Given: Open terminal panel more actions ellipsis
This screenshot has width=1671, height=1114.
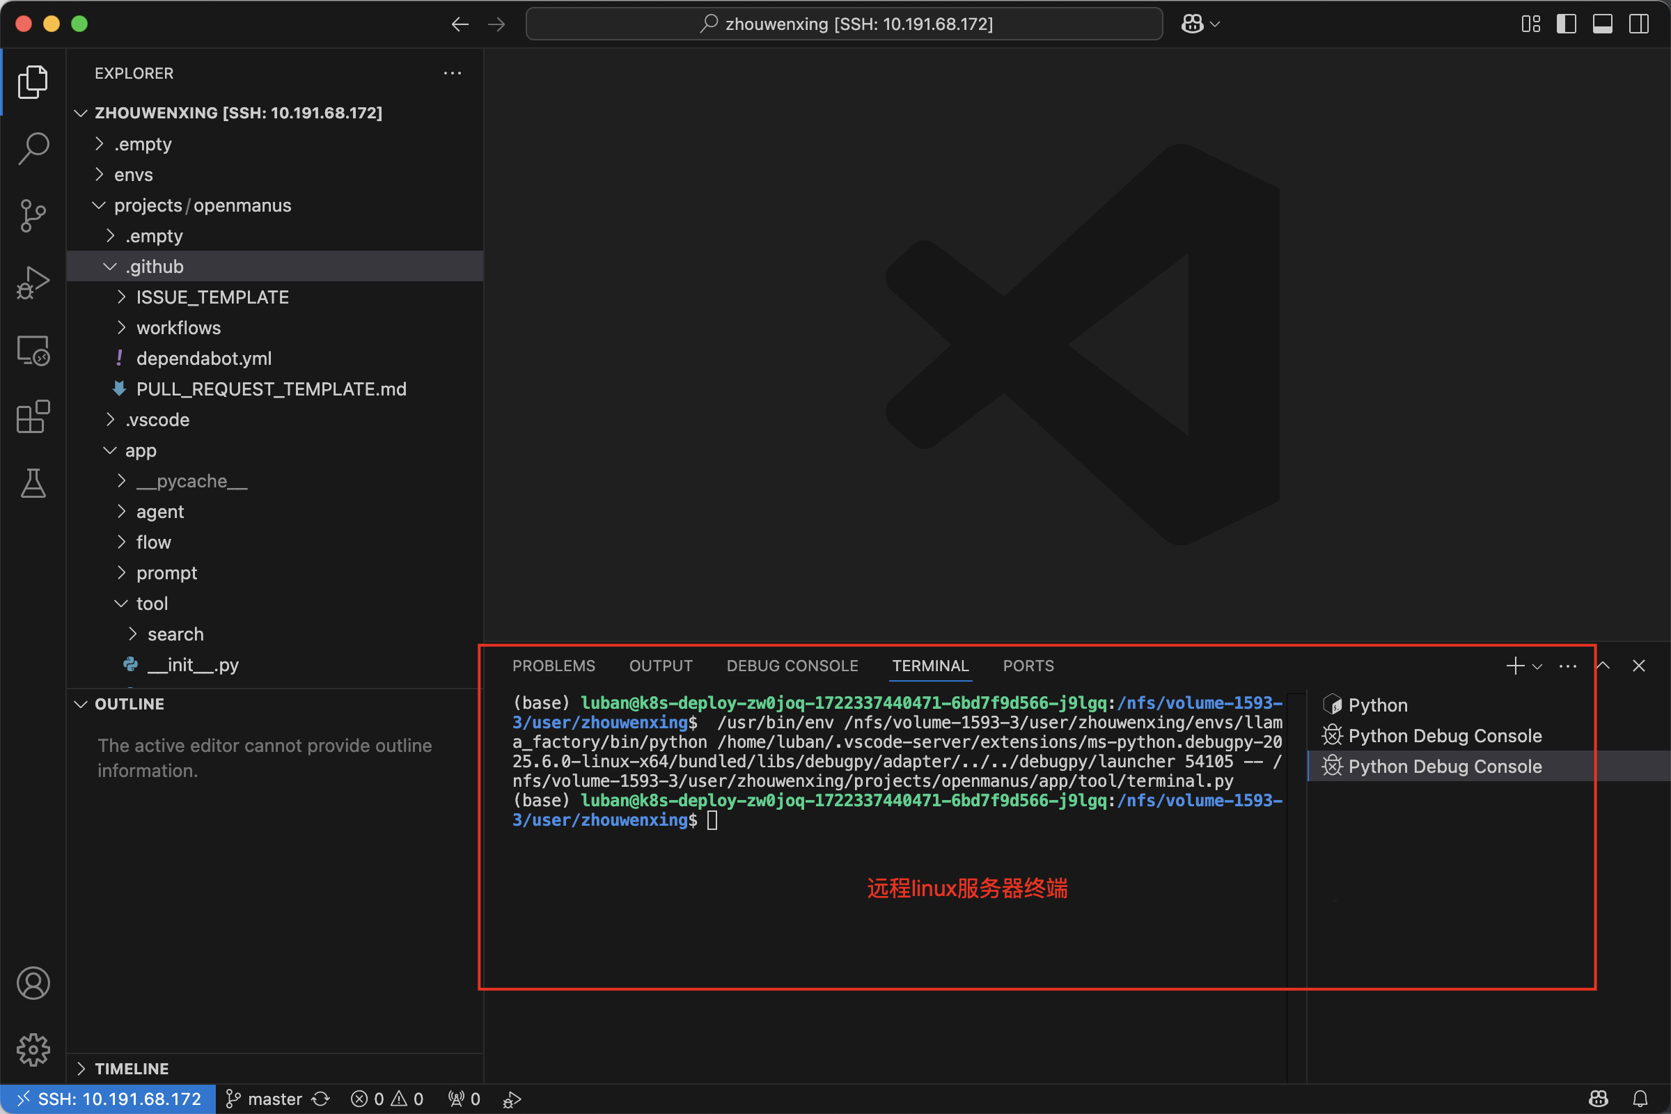Looking at the screenshot, I should pyautogui.click(x=1567, y=666).
